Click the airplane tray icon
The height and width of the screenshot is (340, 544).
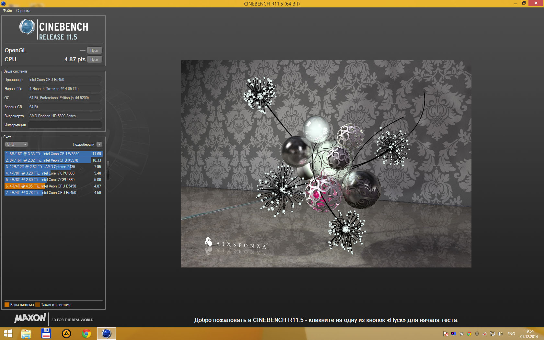(x=461, y=334)
